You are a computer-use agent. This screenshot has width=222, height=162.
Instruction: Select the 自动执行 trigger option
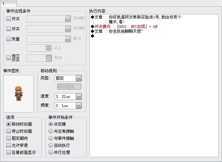[x=59, y=145]
